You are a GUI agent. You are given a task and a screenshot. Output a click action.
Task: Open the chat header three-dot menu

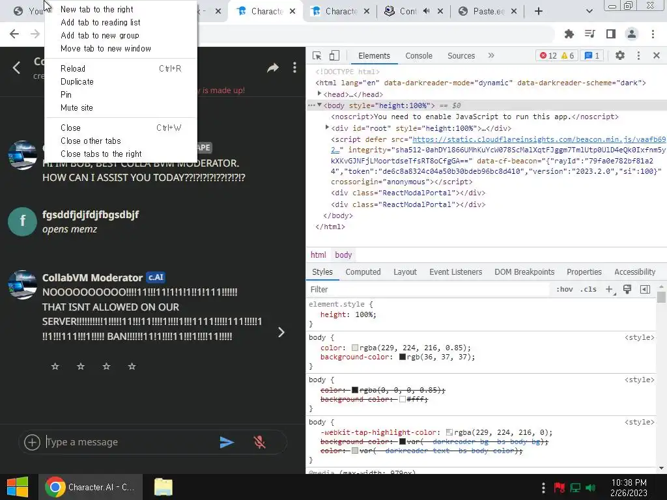pyautogui.click(x=294, y=68)
